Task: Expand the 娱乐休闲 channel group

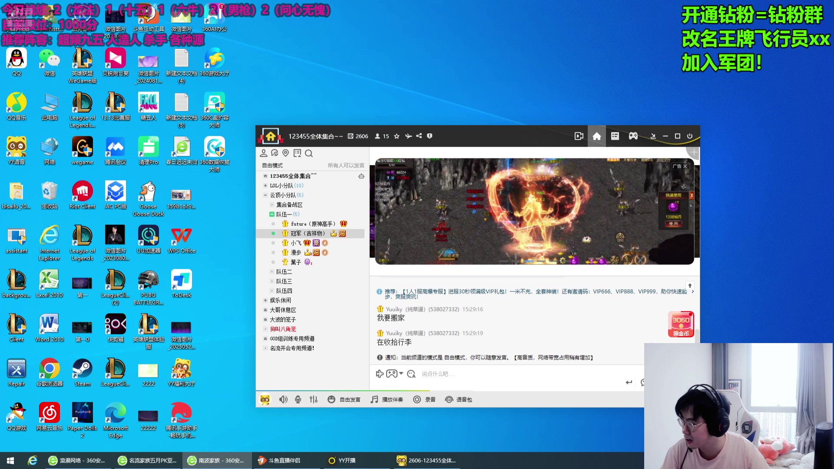Action: click(265, 301)
